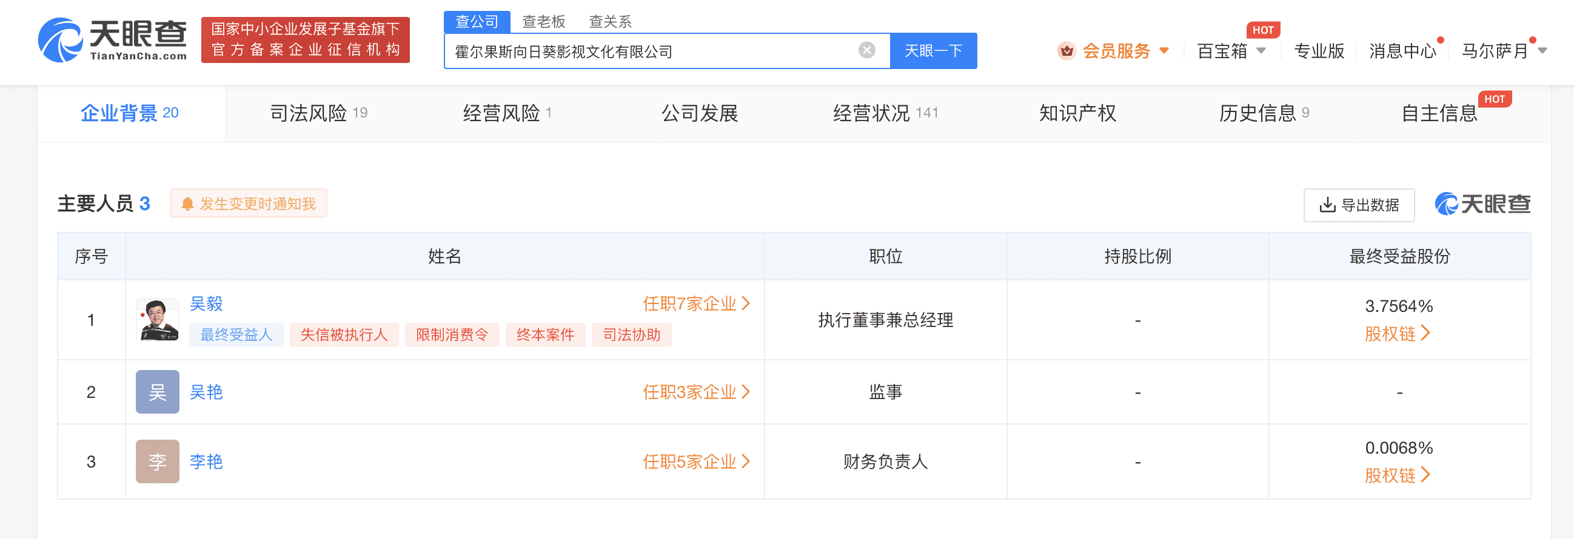View 李艳's 股权链 chain
Screen dimensions: 1574x539
click(x=1398, y=475)
